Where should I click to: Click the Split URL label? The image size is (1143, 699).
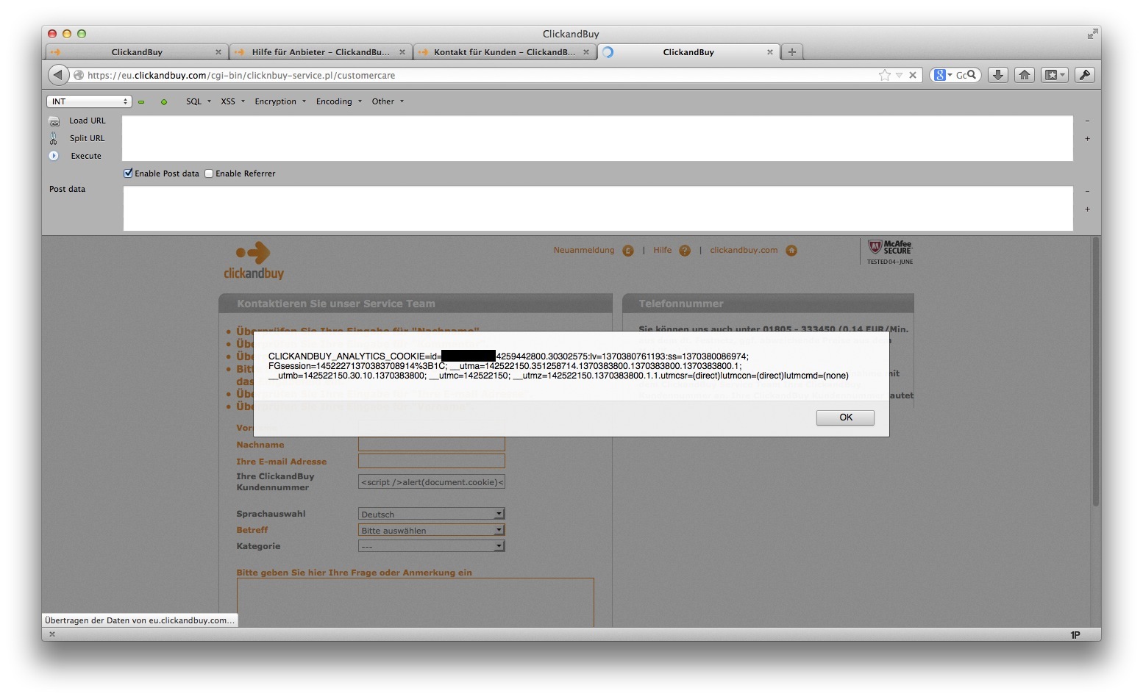pos(88,138)
